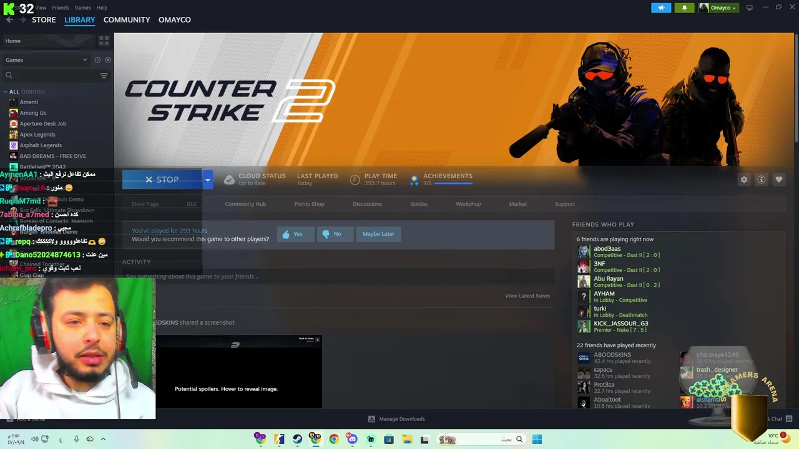Screen dimensions: 799x449
Task: Open the OMAYCO profile tab
Action: [175, 20]
